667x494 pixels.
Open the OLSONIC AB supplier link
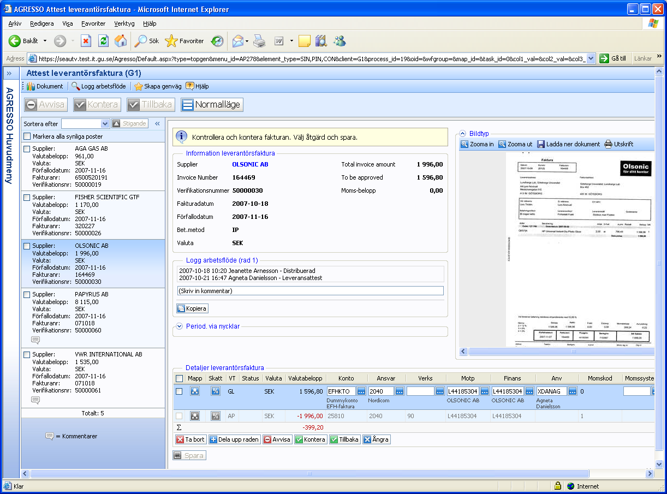click(x=250, y=164)
